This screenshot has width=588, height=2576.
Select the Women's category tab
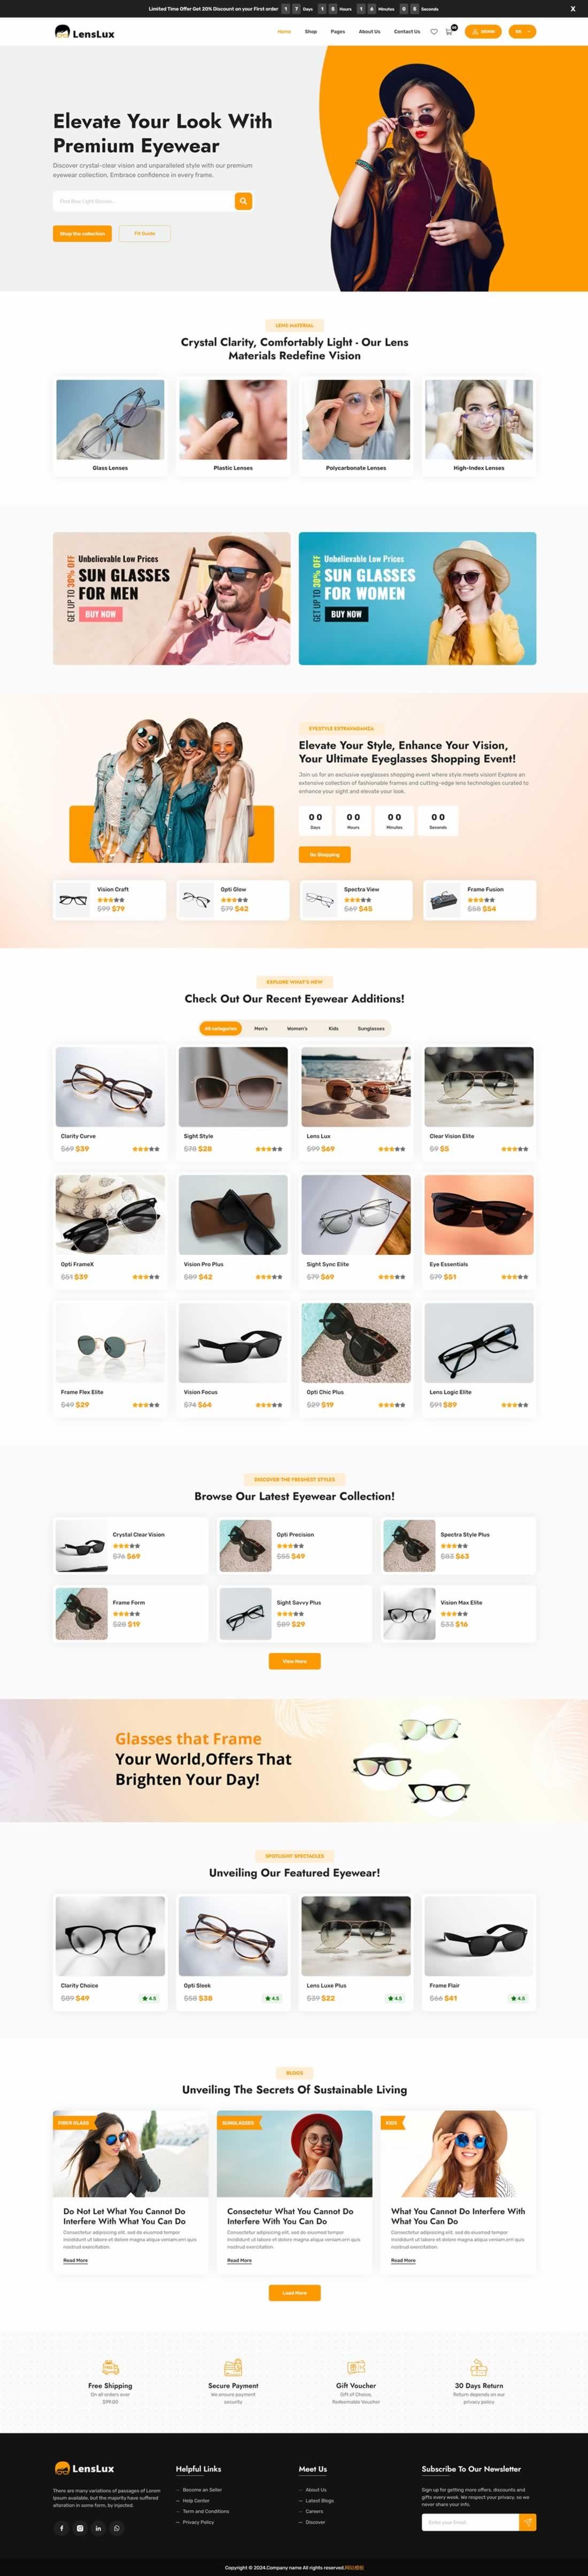[x=298, y=1028]
